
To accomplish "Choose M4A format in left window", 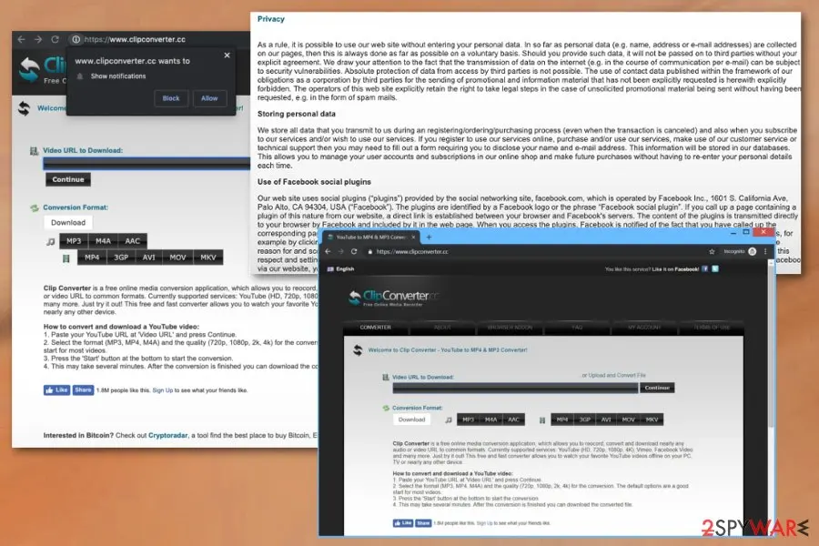I will click(103, 241).
